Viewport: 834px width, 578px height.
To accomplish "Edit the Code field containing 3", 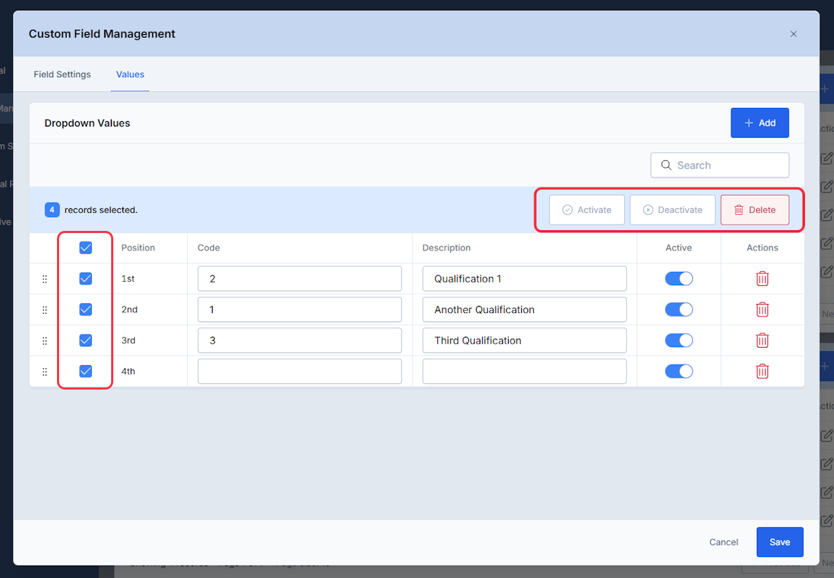I will (x=300, y=340).
